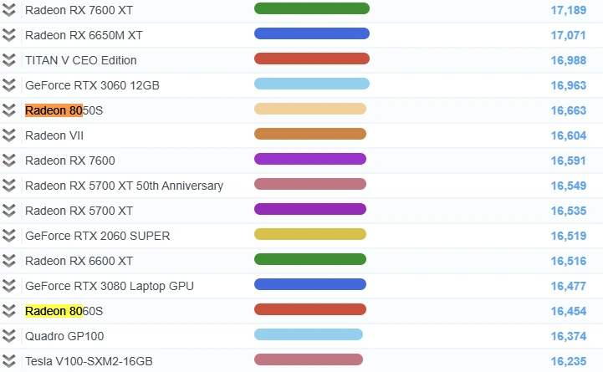603x372 pixels.
Task: Click the Radeon RX 6600 XT link
Action: 79,261
